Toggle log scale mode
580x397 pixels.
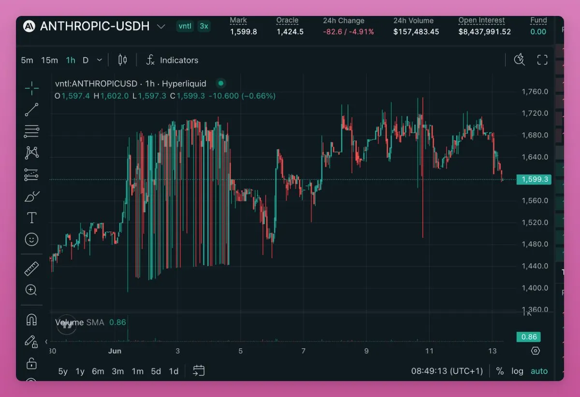(x=518, y=371)
